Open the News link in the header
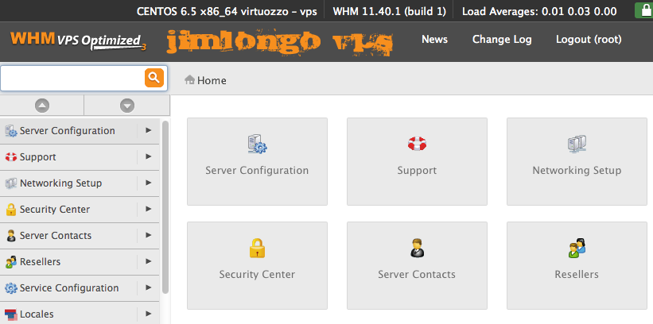The image size is (653, 324). point(434,40)
